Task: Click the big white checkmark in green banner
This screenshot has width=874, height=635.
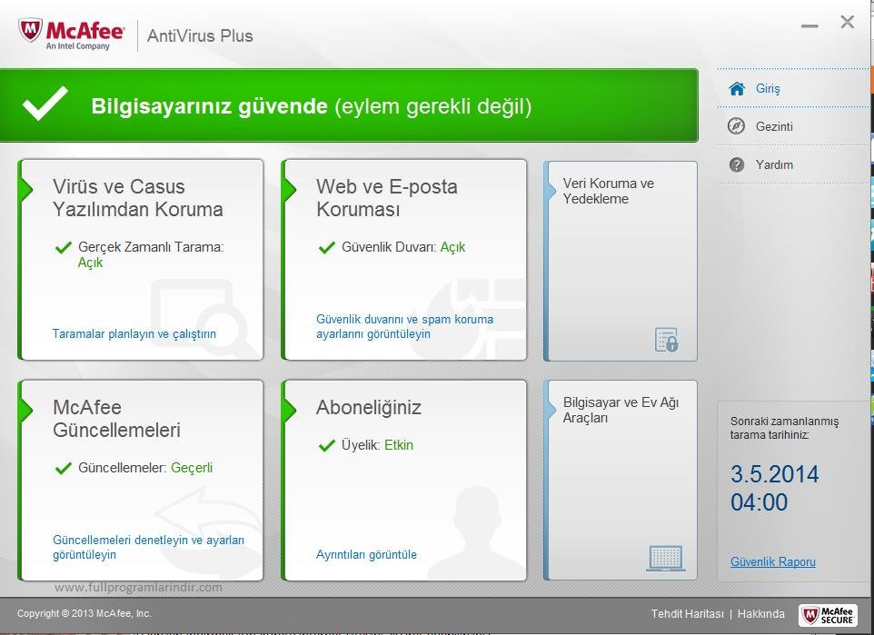Action: [x=45, y=104]
